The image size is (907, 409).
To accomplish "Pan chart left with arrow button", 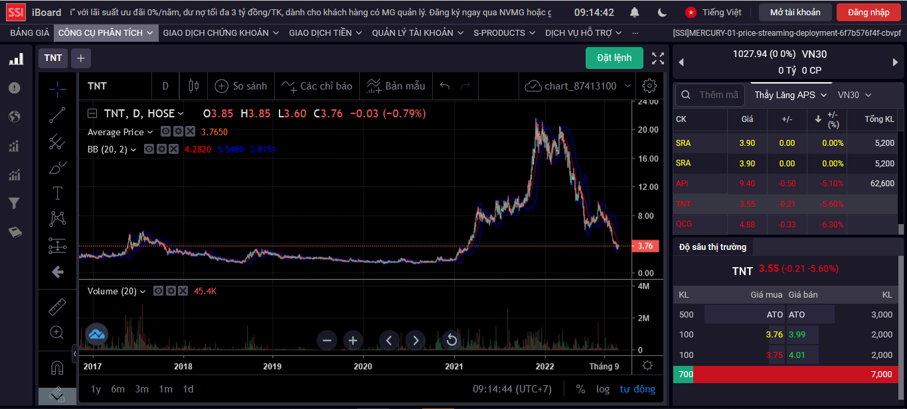I will coord(389,341).
